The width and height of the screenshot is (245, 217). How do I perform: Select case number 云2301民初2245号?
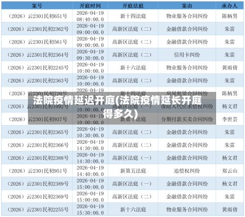(x=38, y=67)
